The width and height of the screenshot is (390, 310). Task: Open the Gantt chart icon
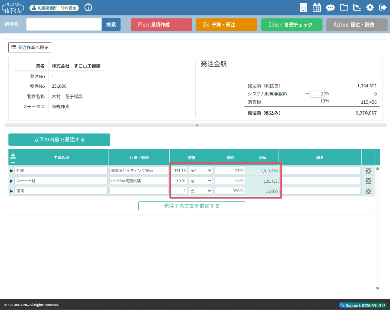(x=357, y=8)
